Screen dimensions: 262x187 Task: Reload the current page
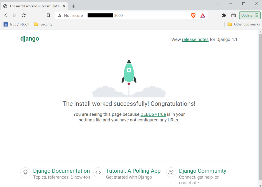pos(24,15)
